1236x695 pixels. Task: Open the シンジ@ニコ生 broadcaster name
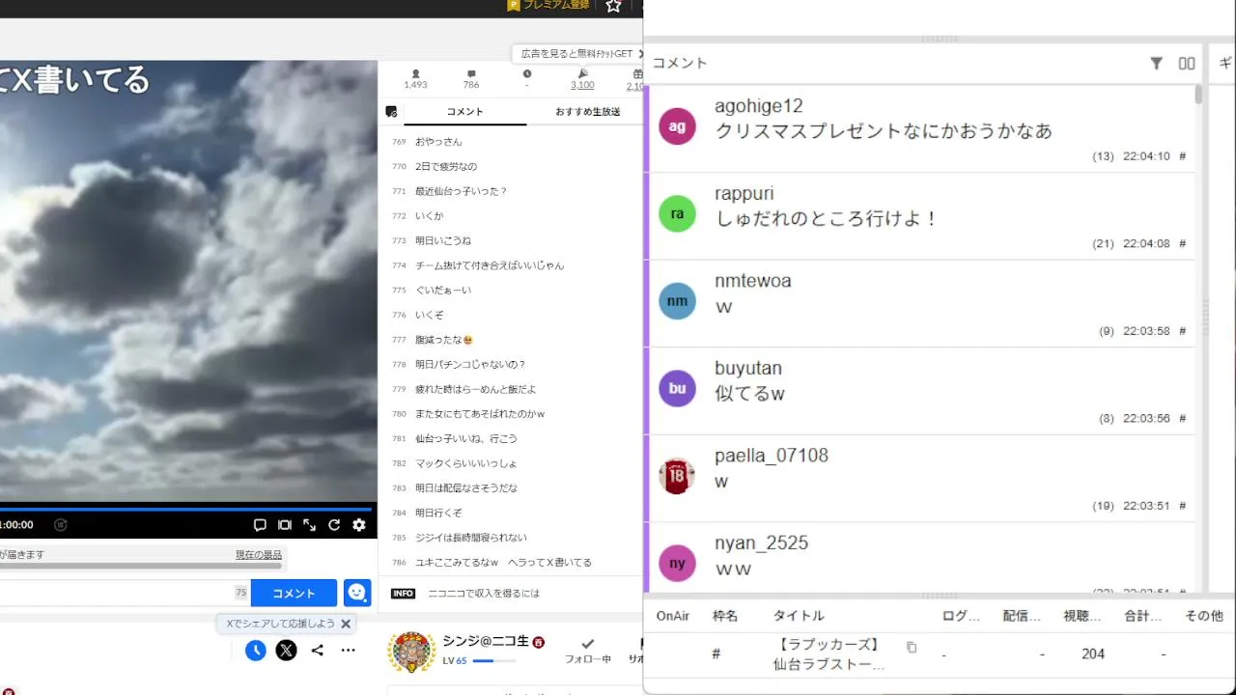click(x=486, y=641)
